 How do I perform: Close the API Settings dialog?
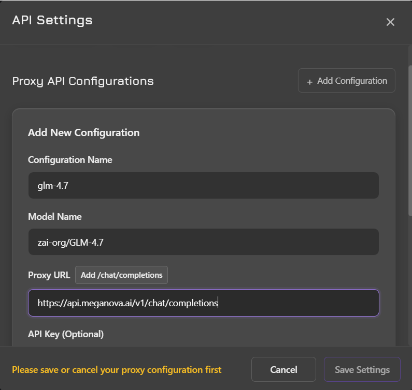click(390, 22)
